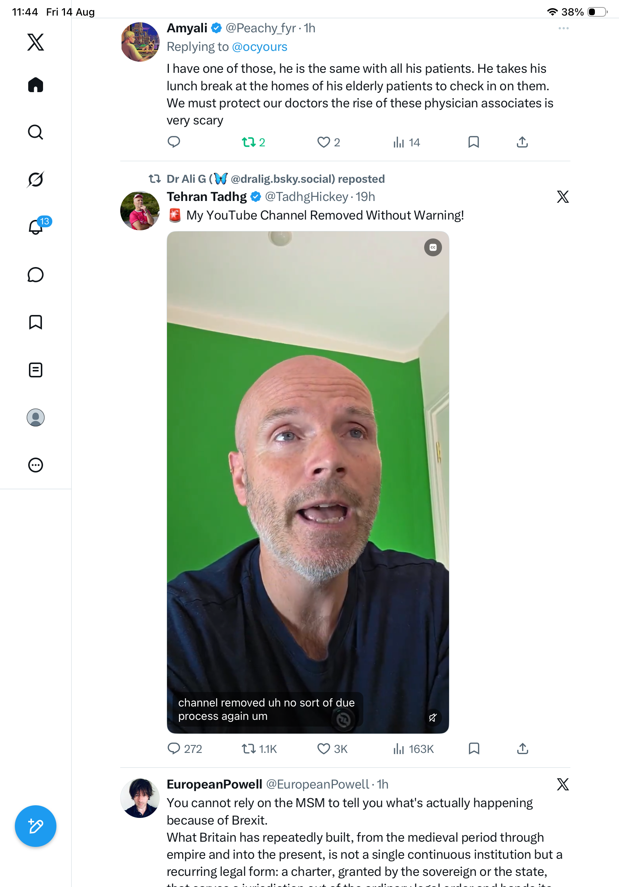Unmute the video with speaker icon
This screenshot has width=619, height=887.
click(433, 717)
